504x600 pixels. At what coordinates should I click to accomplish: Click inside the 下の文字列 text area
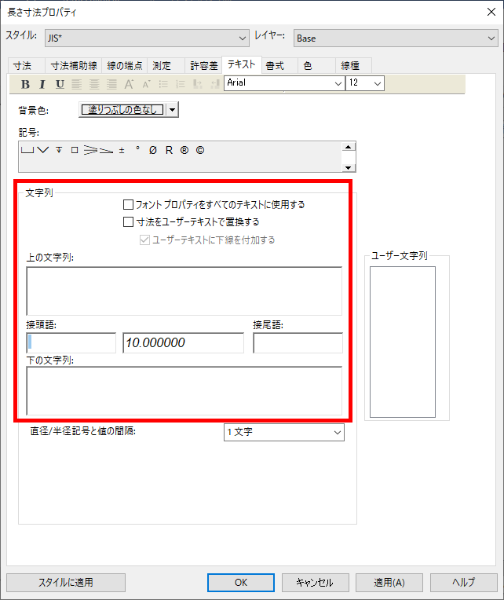(x=184, y=390)
